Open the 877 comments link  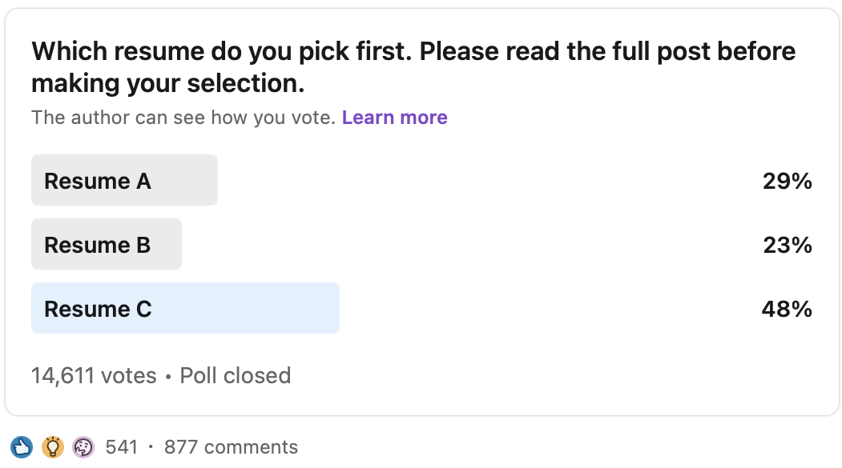tap(231, 447)
